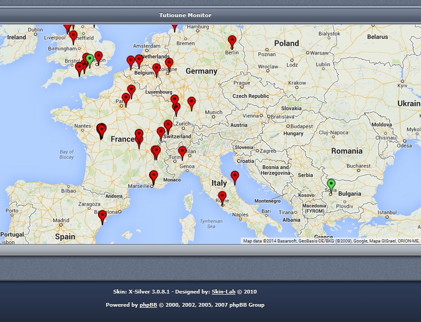Screen dimensions: 421x322
Task: Click the Bucharest city label
Action: (x=359, y=166)
